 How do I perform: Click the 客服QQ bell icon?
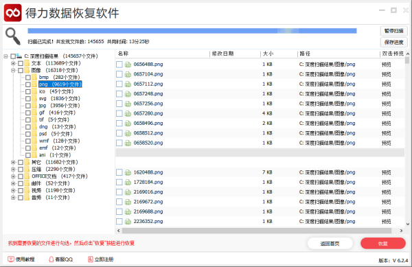click(x=51, y=259)
